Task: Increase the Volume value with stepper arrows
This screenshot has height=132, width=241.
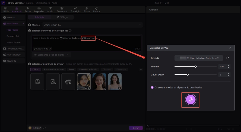Action: point(228,65)
